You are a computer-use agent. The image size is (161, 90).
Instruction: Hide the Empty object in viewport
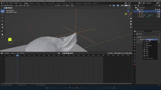[157, 11]
